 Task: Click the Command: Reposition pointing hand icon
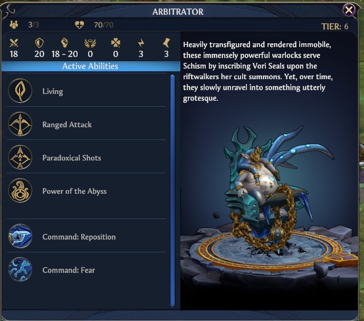pos(20,236)
